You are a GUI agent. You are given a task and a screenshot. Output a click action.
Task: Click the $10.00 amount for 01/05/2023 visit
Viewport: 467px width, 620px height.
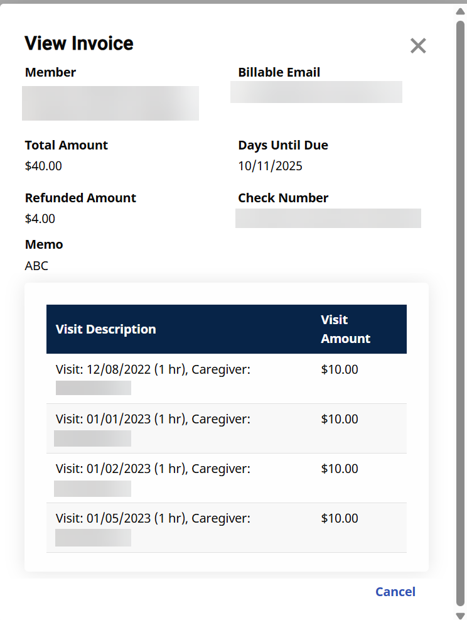tap(340, 519)
